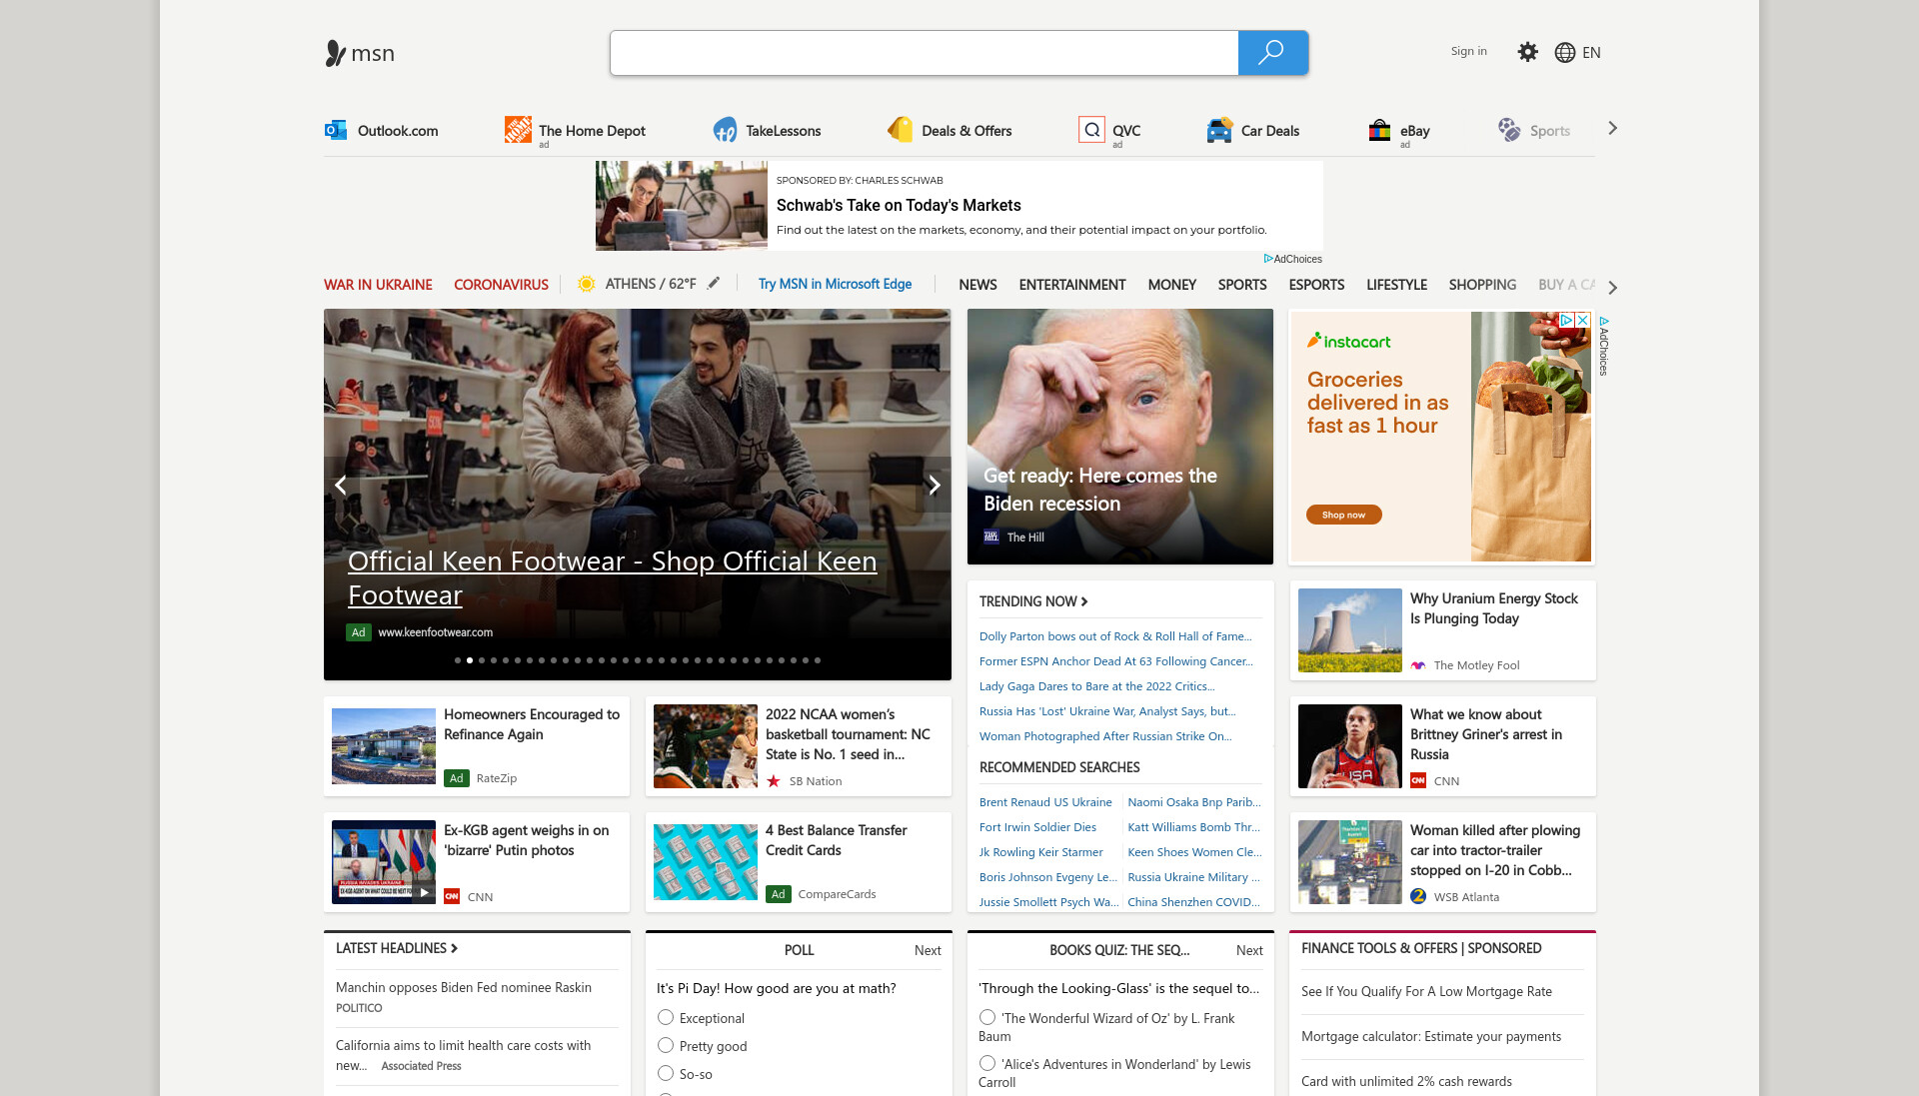This screenshot has width=1919, height=1096.
Task: Click CNN icon under Brittney Griner story
Action: pyautogui.click(x=1418, y=781)
